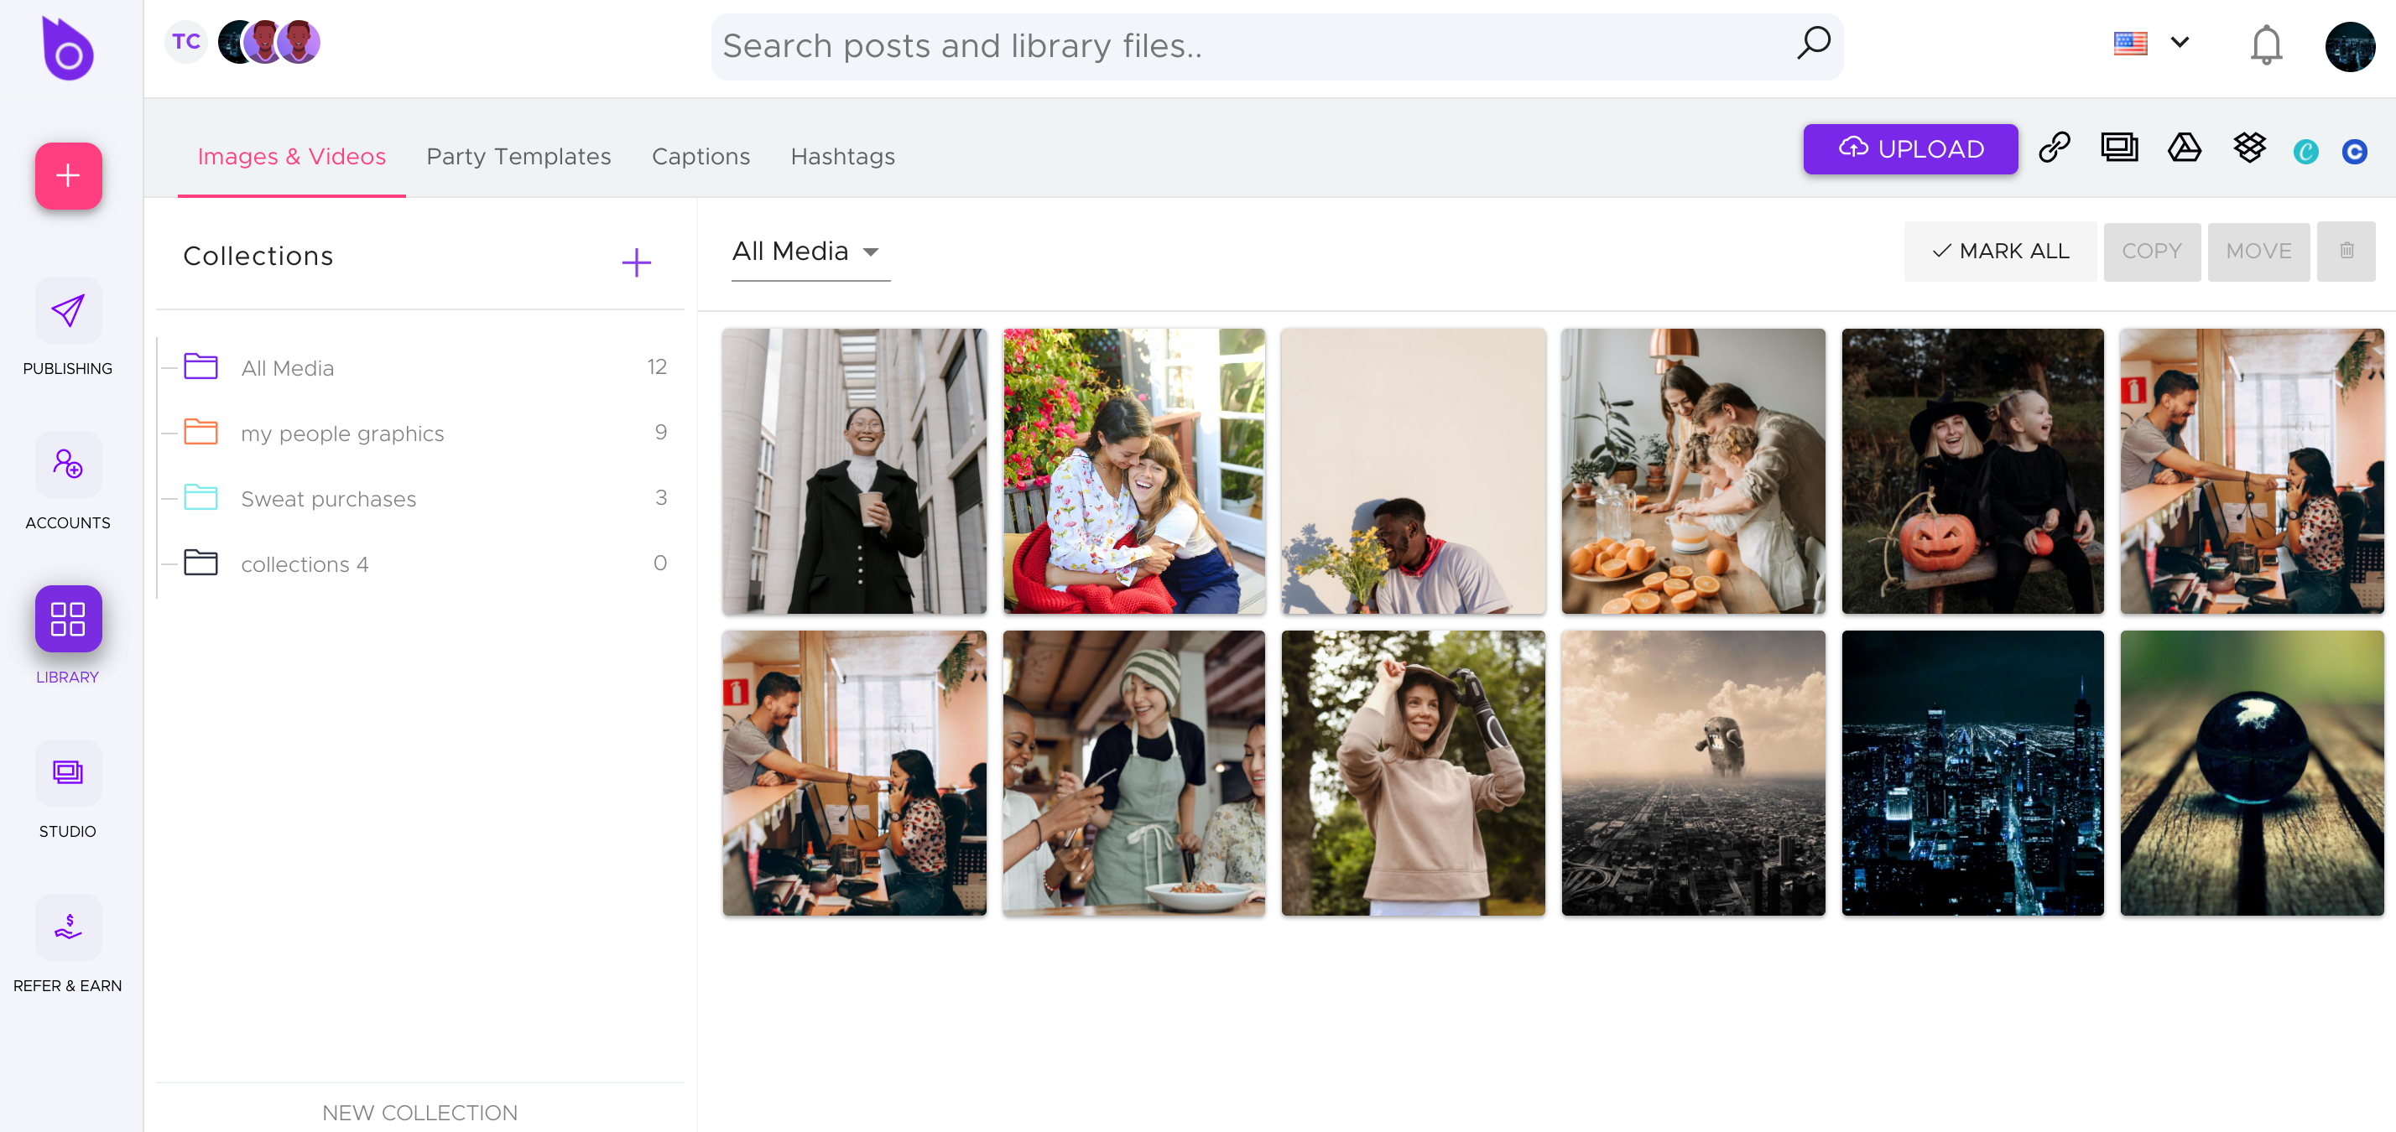Expand the language selector chevron
2396x1132 pixels.
pos(2180,43)
